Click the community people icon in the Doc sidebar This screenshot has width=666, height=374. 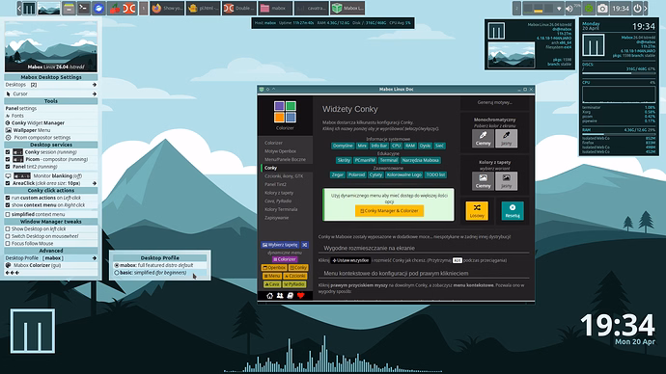280,296
